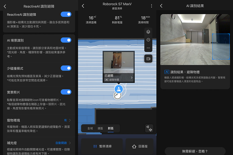Click the 18min 清掃時間 stat
233x155 pixels.
click(x=144, y=20)
